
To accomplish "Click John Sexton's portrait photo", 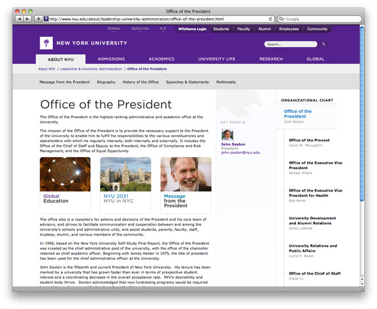I will click(227, 134).
